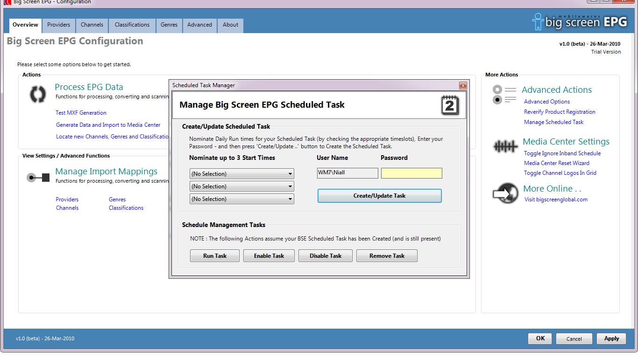Image resolution: width=638 pixels, height=358 pixels.
Task: Click the Visit bigscreenglobal.com link
Action: 556,200
